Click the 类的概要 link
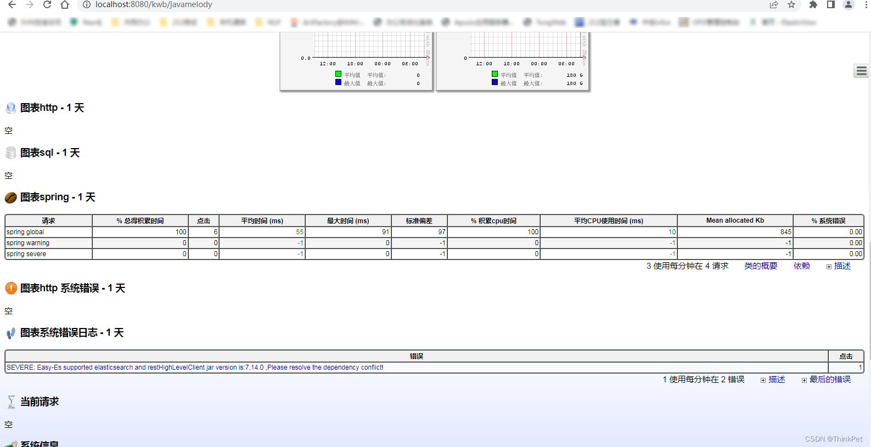The image size is (871, 447). (761, 266)
